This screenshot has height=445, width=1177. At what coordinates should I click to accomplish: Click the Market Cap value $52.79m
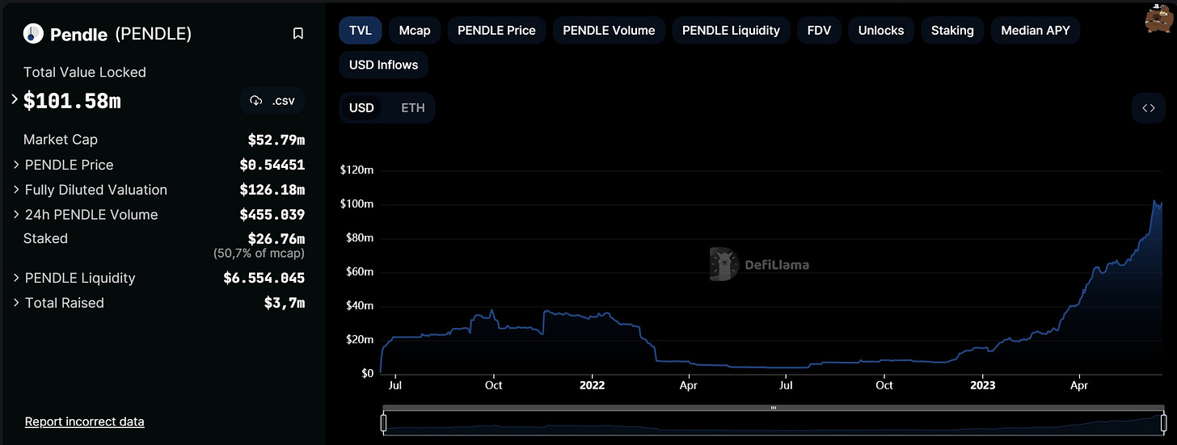click(276, 140)
